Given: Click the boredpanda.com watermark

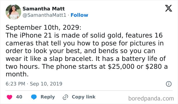Looking at the screenshot, I should click(x=151, y=98).
